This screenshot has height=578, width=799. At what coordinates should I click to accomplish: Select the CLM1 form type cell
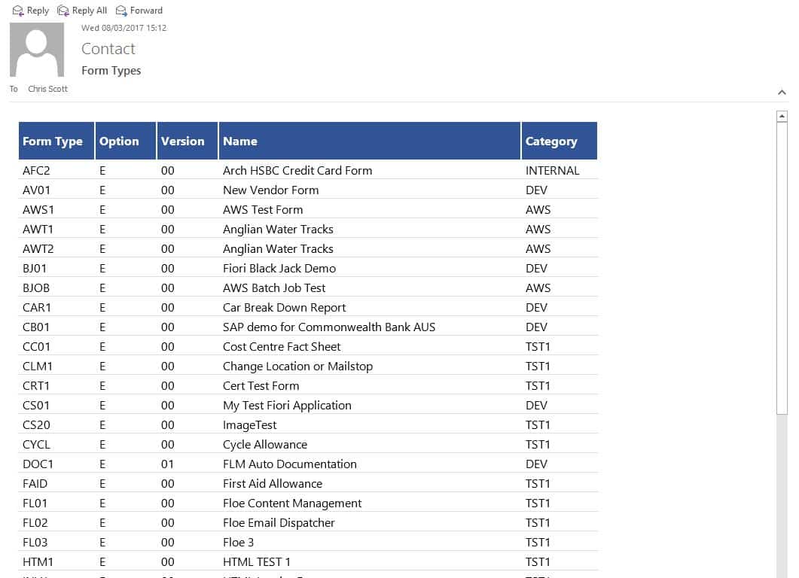(37, 367)
